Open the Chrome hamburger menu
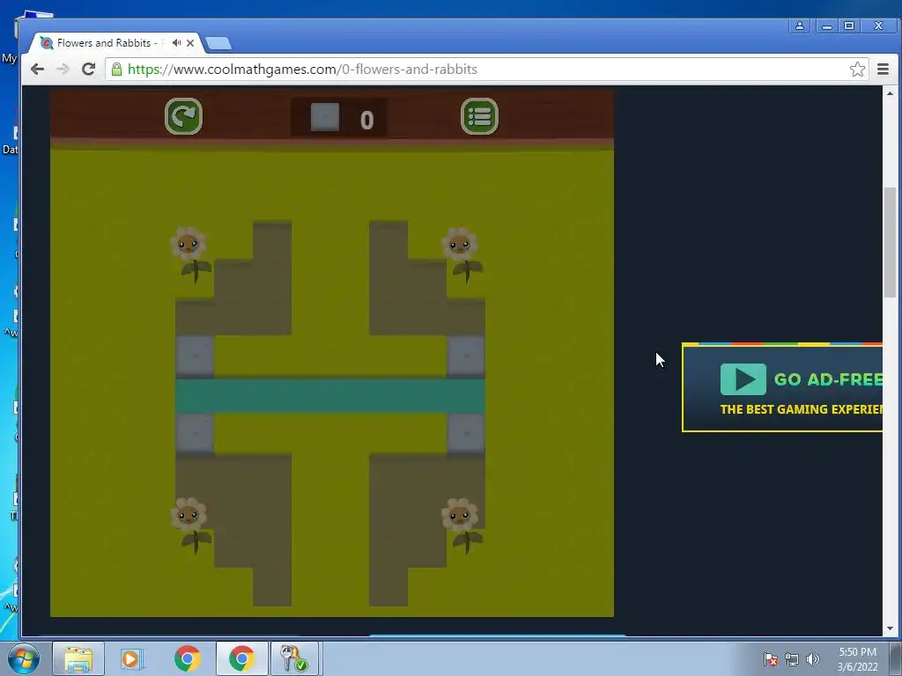This screenshot has height=676, width=902. [x=883, y=69]
